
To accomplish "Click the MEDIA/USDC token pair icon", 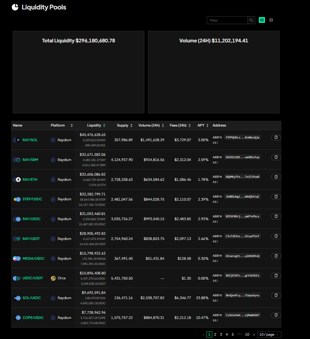I will [17, 258].
